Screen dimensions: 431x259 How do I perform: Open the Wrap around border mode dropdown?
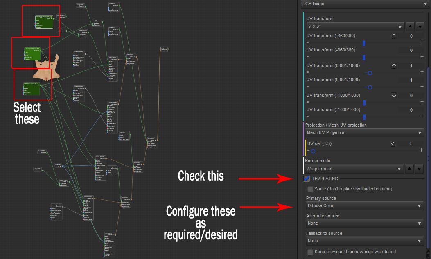tap(354, 169)
